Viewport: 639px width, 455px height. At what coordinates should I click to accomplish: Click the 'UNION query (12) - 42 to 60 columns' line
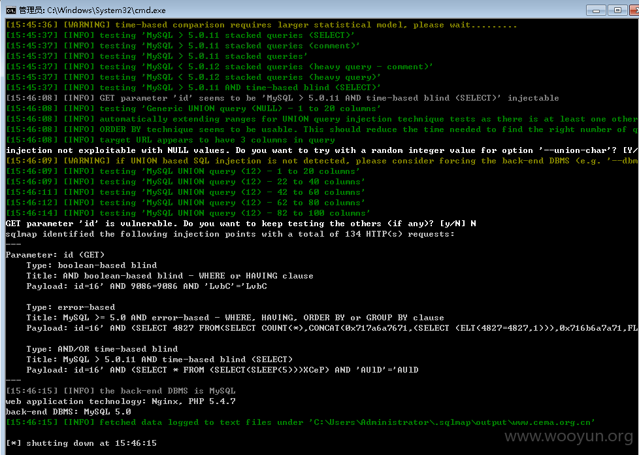click(186, 192)
